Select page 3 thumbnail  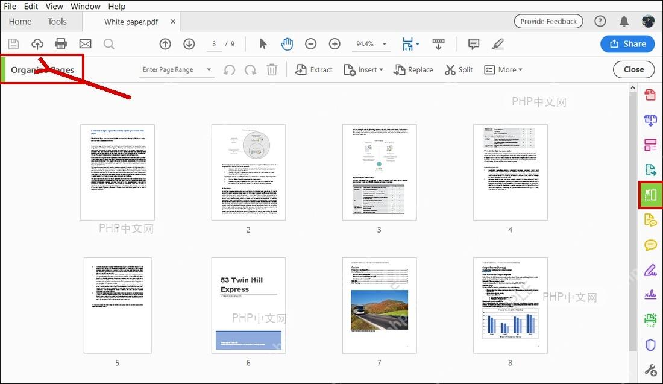[x=379, y=172]
